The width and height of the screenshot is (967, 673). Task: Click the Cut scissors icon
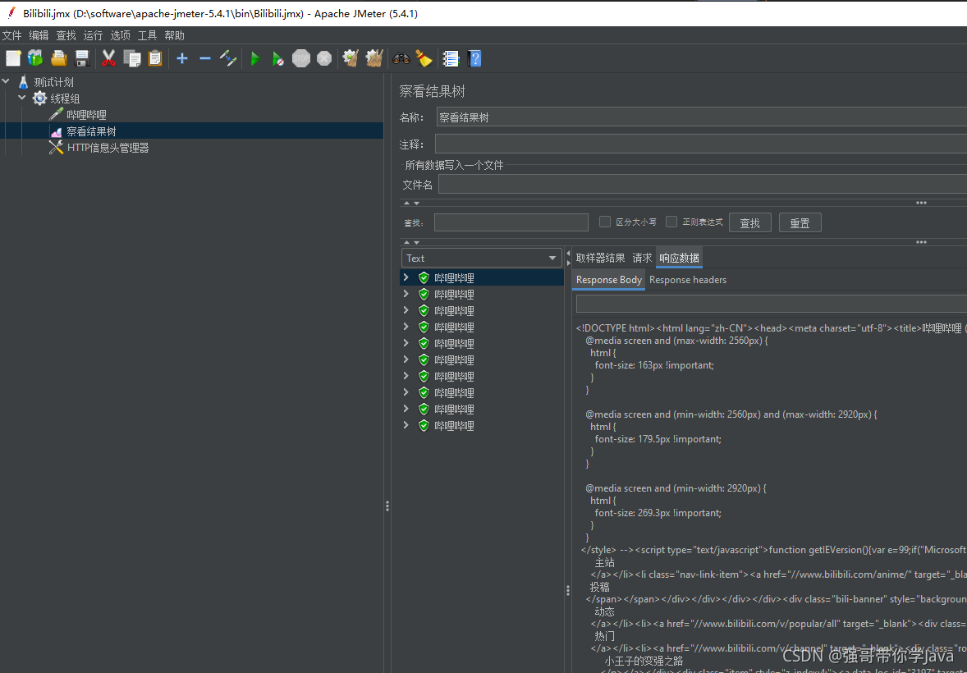[x=108, y=58]
